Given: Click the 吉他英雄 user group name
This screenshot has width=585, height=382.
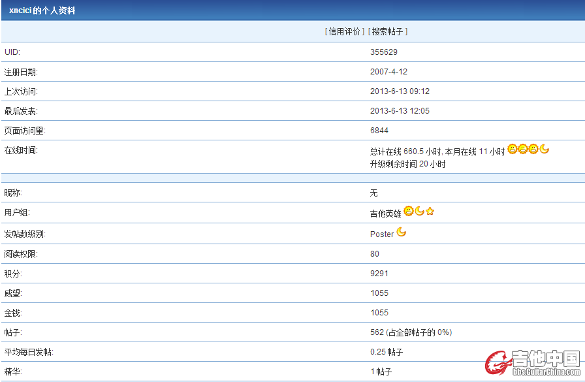Looking at the screenshot, I should coord(385,214).
